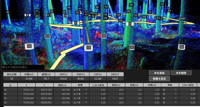Click tree label 26 in point cloud
The height and width of the screenshot is (107, 200).
(131, 5)
